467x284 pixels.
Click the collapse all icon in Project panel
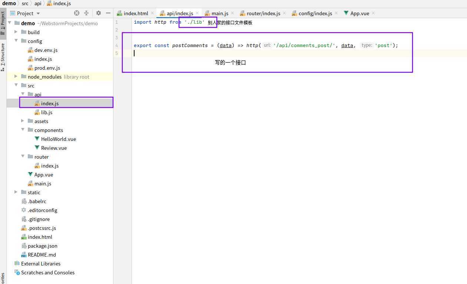tap(86, 13)
